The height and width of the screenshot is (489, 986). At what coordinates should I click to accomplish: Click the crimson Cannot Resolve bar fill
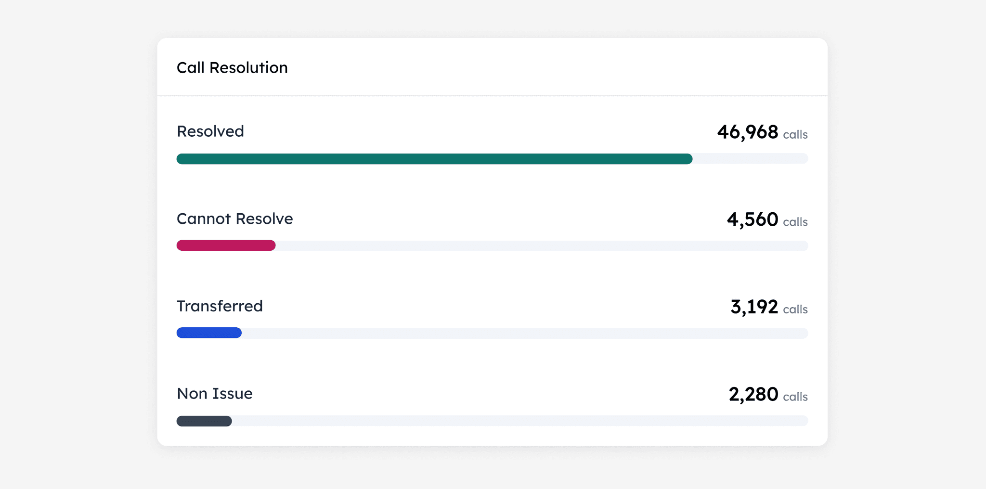(x=226, y=246)
